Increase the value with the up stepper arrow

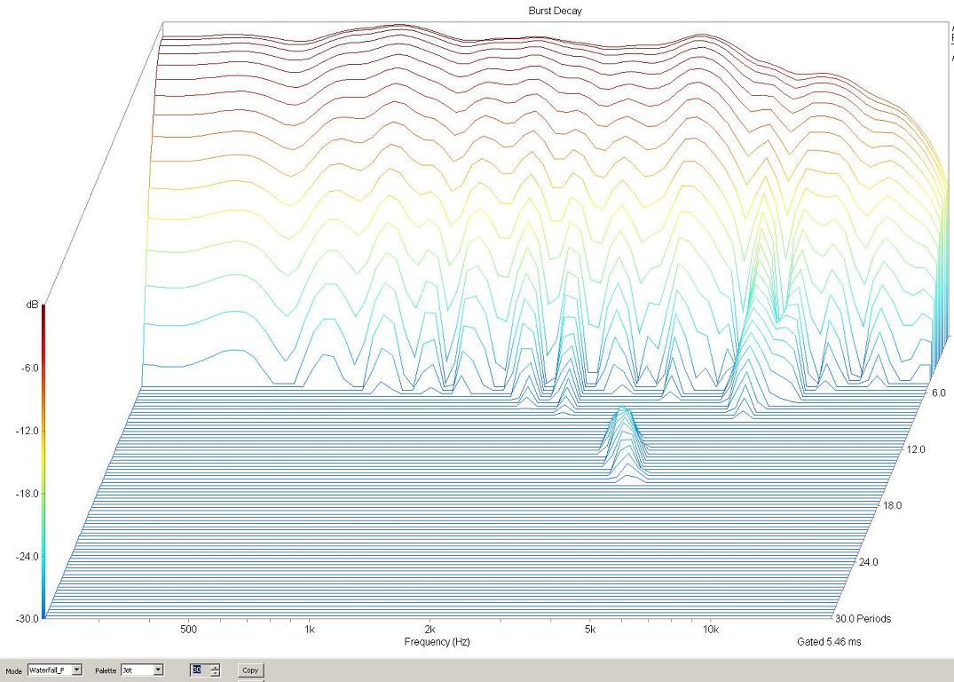tap(215, 667)
